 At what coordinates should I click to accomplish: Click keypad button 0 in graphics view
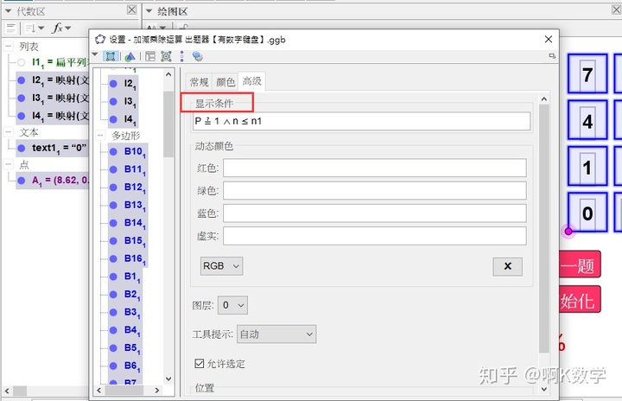pyautogui.click(x=587, y=213)
